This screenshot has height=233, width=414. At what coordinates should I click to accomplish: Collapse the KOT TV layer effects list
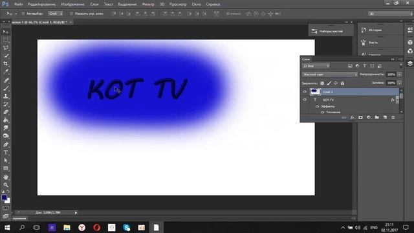click(x=397, y=100)
